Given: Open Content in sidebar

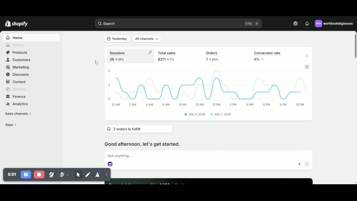Looking at the screenshot, I should [31, 82].
